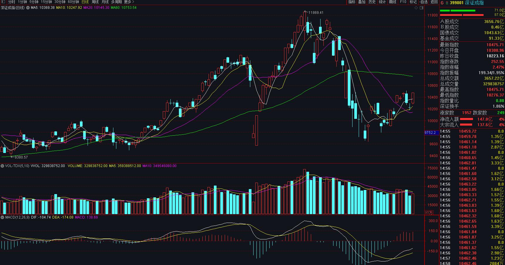Open the VOL-TDX indicator dropdown arrow
Screen dimensions: 505x265
(3, 166)
